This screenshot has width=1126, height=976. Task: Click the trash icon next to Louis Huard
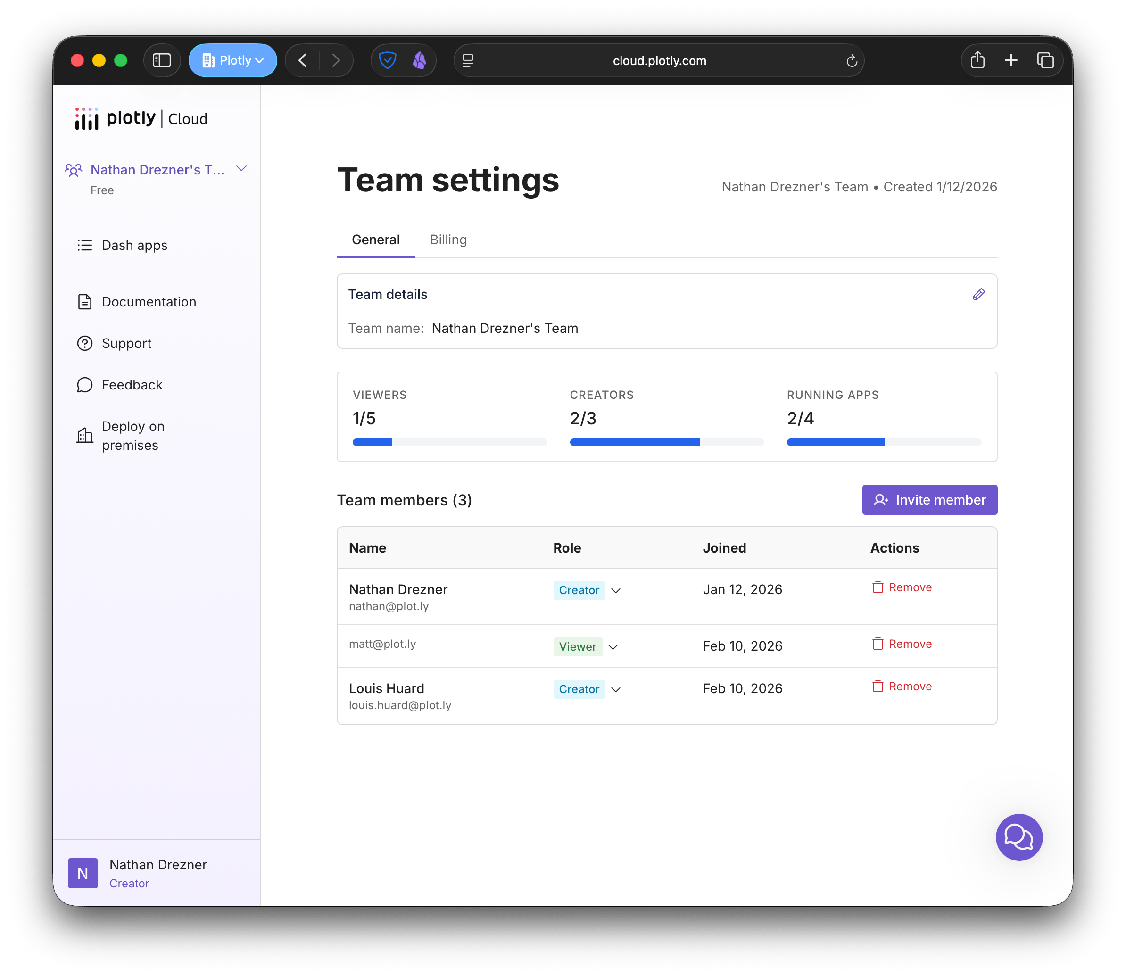[x=877, y=686]
